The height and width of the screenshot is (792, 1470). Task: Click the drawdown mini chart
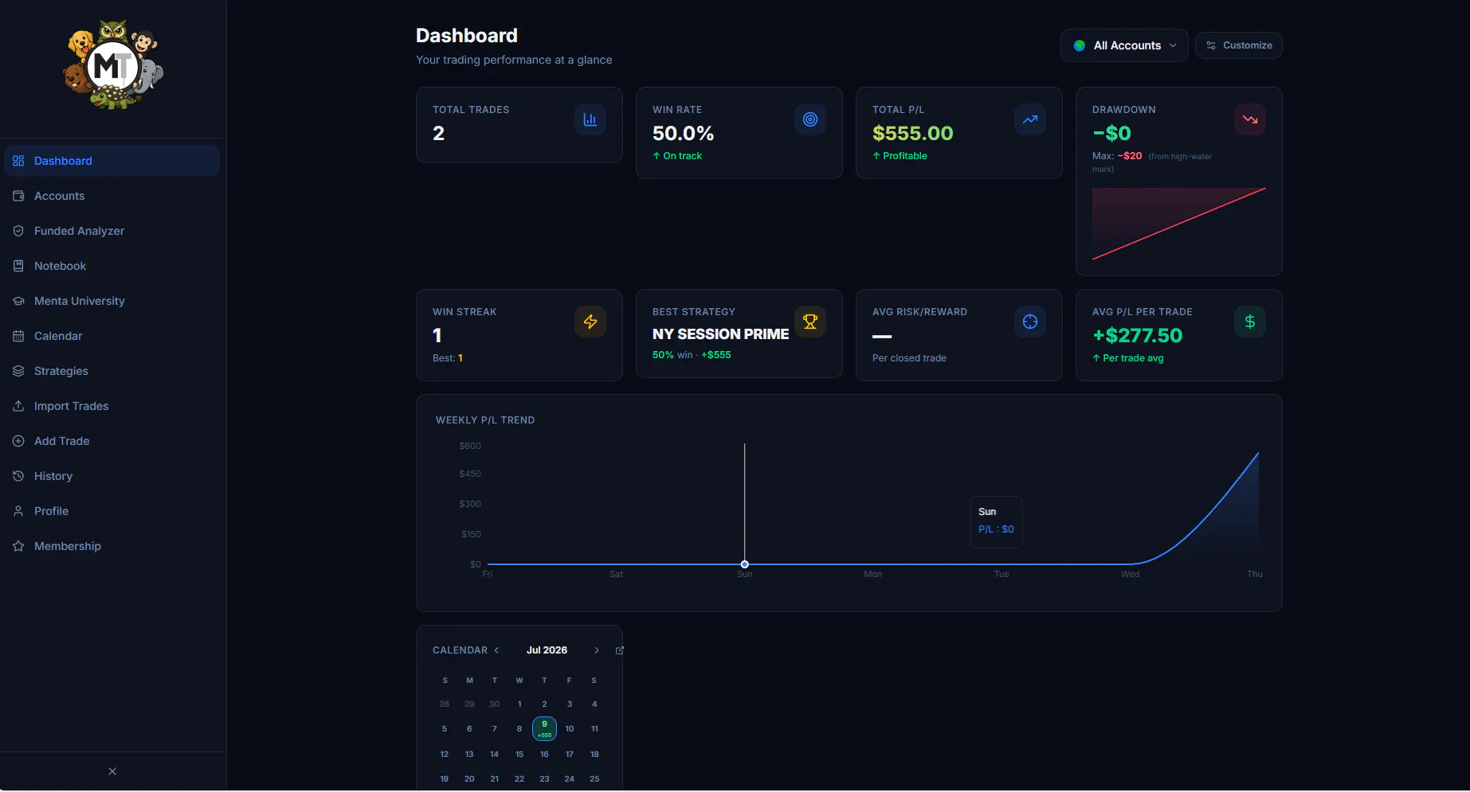tap(1178, 224)
